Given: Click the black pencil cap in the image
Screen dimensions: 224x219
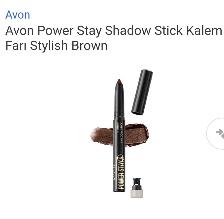Looking at the screenshot, I should coord(142,92).
